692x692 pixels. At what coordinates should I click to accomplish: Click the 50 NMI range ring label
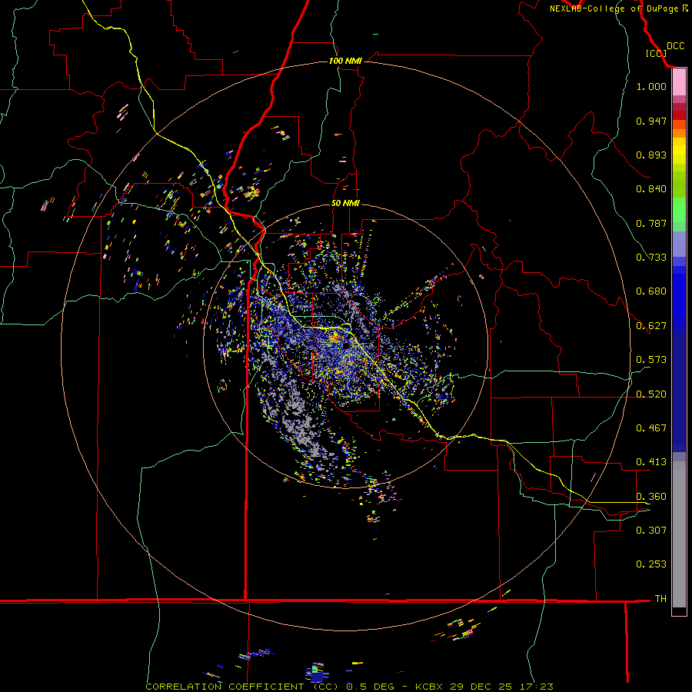point(345,203)
